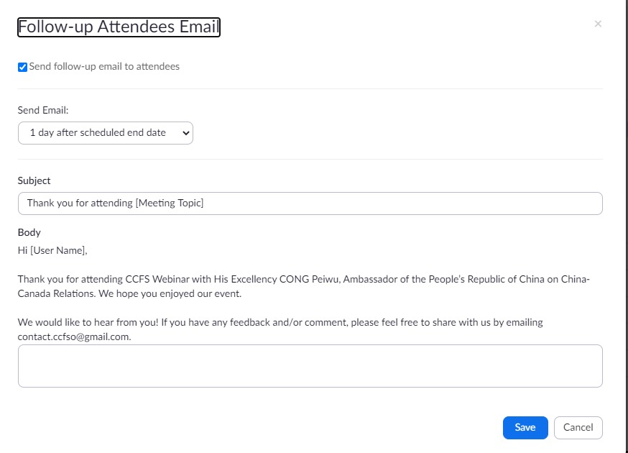Click the [Meeting Topic] placeholder in the subject

pos(170,203)
